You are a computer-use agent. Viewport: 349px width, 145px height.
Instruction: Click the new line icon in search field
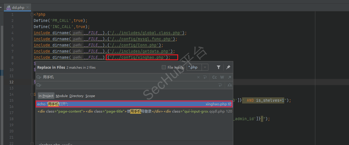point(205,77)
